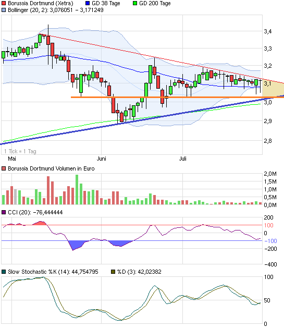
Task: Click the light-blue Bollinger legend swatch
Action: click(x=4, y=10)
